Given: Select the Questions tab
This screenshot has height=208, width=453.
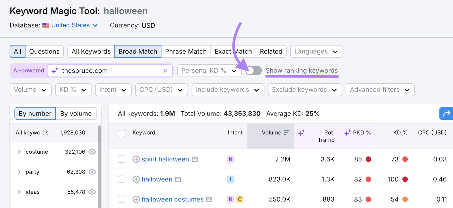Looking at the screenshot, I should (x=44, y=52).
